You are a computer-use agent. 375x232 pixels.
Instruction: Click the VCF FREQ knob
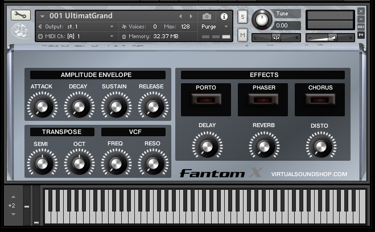[x=116, y=163]
